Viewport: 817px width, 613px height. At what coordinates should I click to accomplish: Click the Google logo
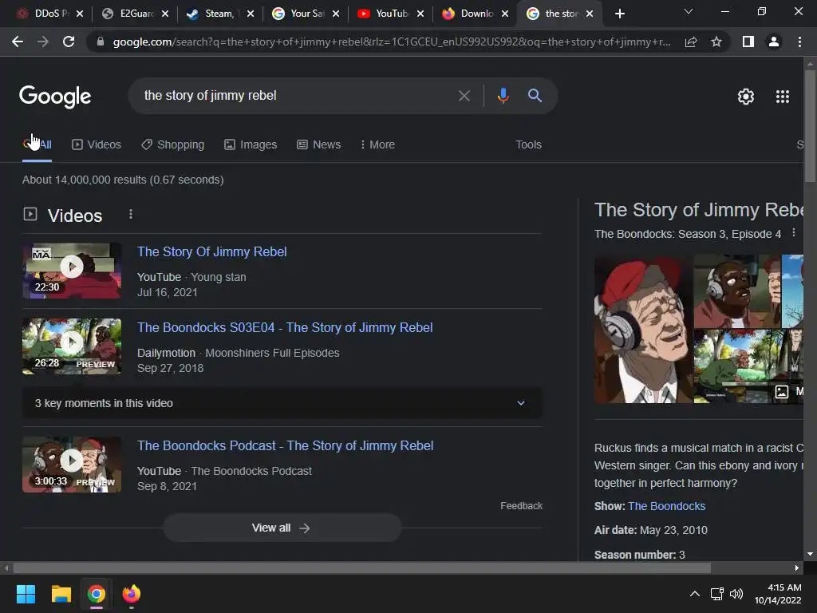[x=55, y=97]
